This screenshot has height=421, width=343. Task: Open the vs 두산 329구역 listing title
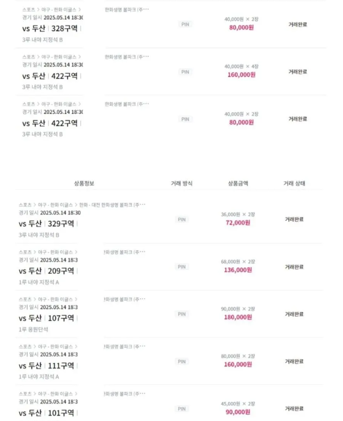[46, 224]
